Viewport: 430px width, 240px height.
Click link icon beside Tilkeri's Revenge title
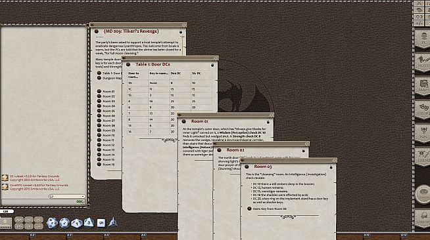97,31
